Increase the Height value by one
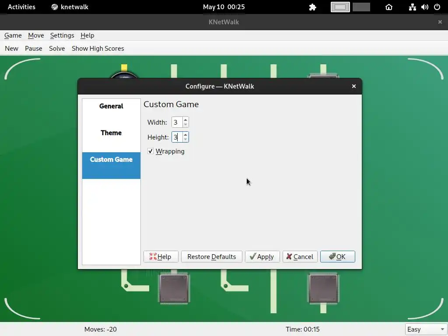The height and width of the screenshot is (336, 448). point(185,135)
